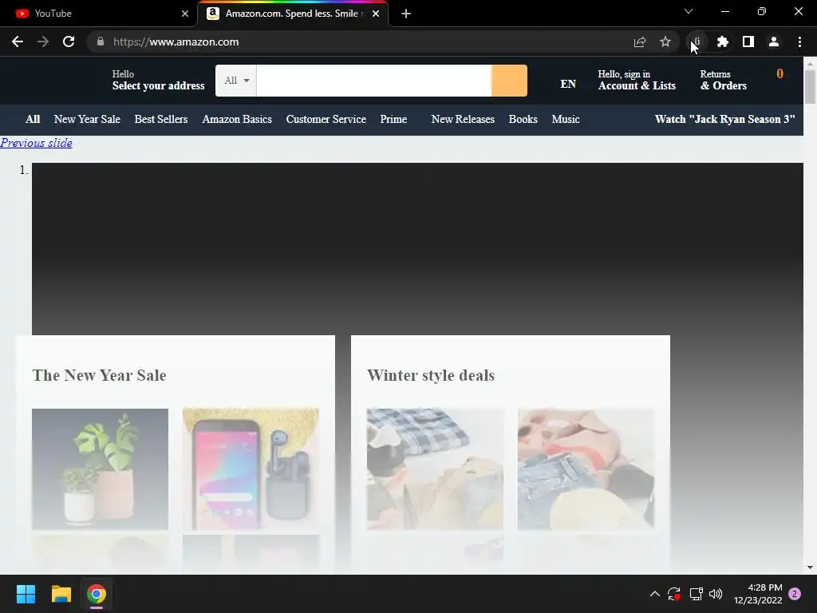This screenshot has height=613, width=817.
Task: Click the browser forward arrow
Action: pos(43,42)
